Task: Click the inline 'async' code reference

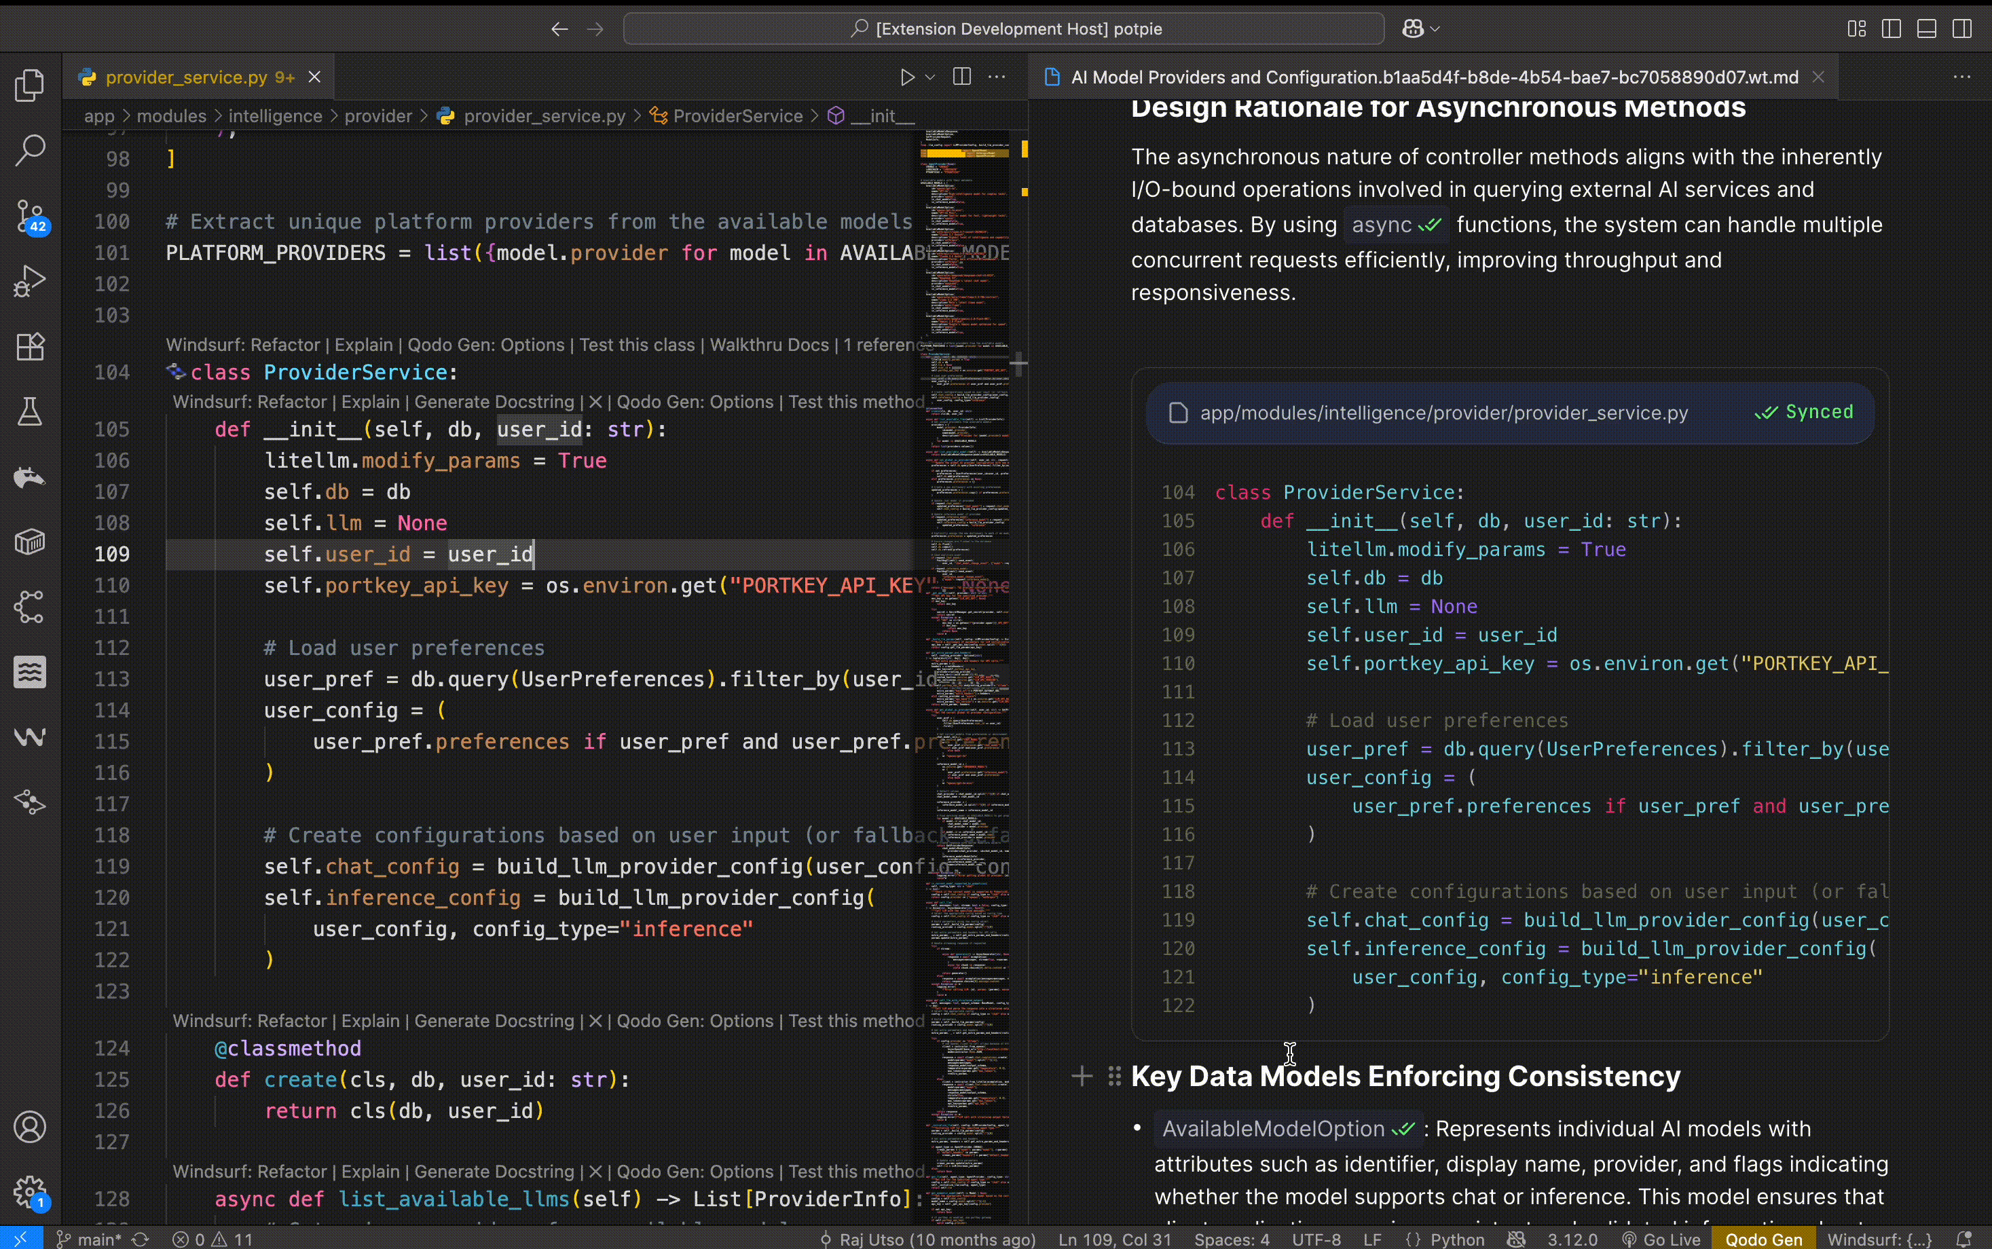Action: (1395, 225)
